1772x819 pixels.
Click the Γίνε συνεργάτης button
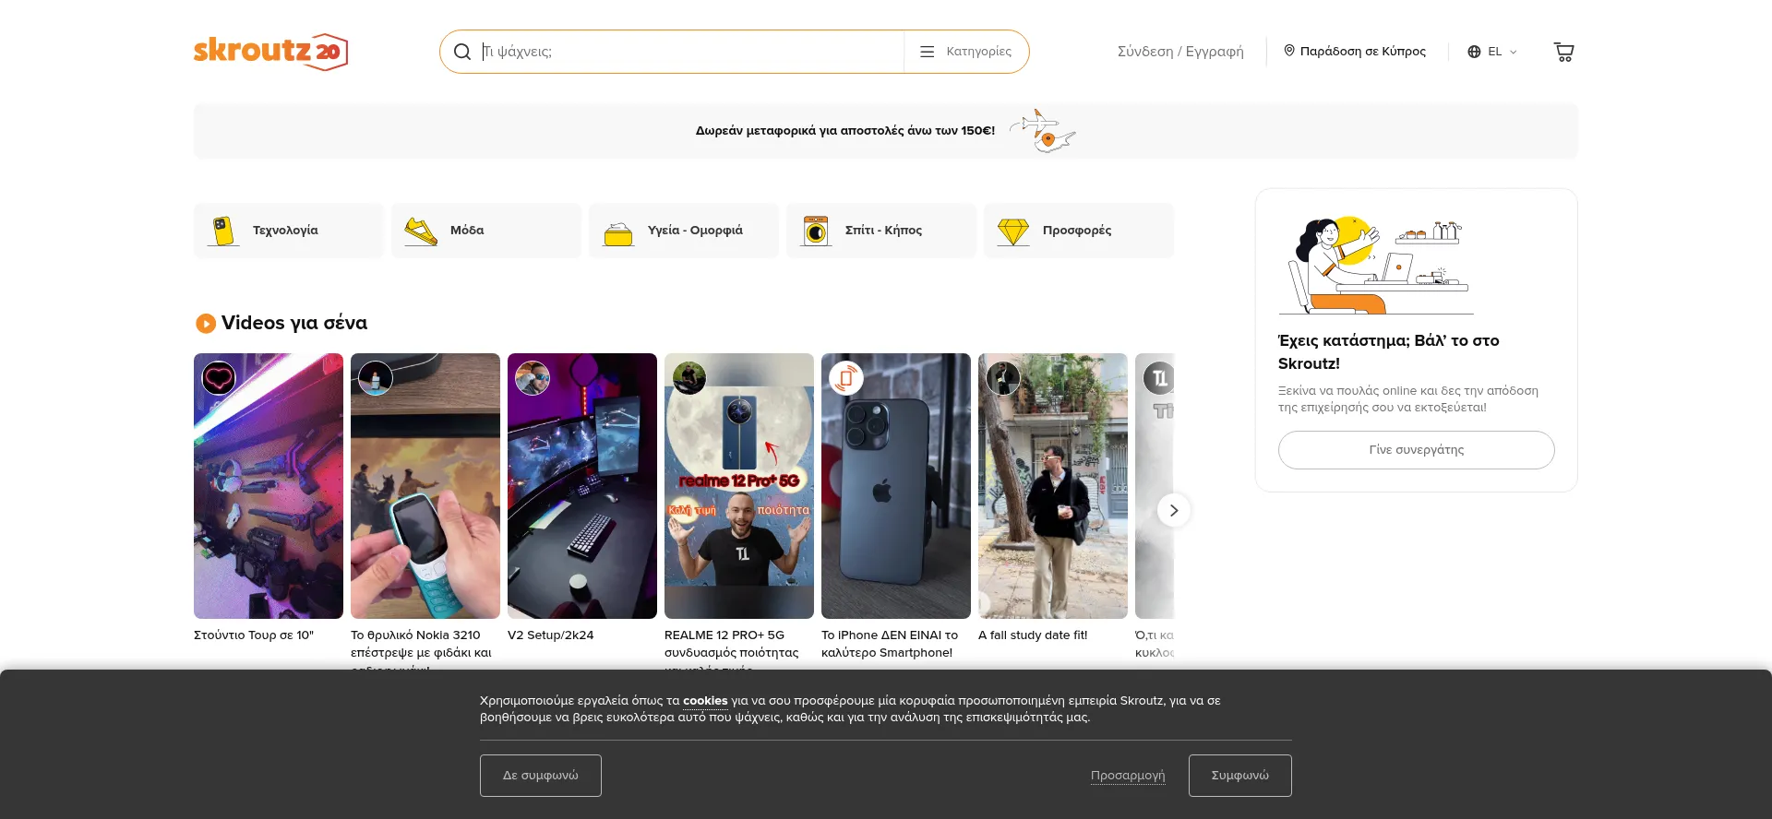pyautogui.click(x=1416, y=450)
